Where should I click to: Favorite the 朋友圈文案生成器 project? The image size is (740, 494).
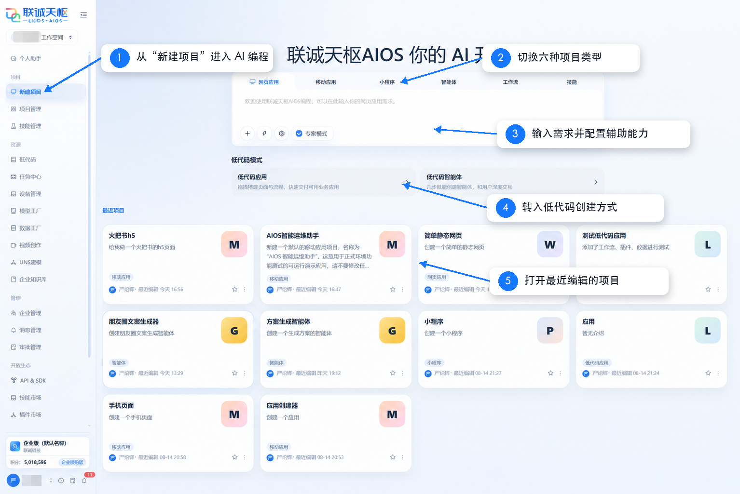click(234, 373)
